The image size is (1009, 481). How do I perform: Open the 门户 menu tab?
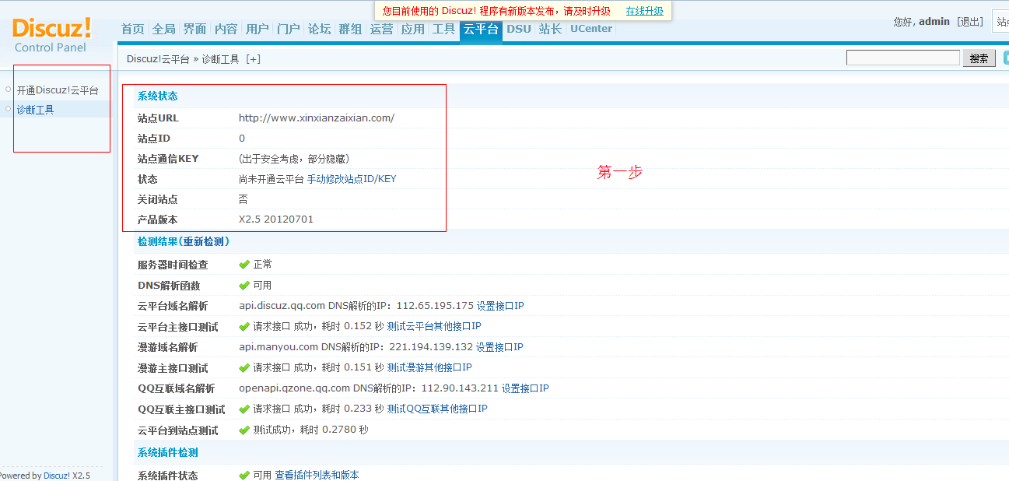(x=289, y=29)
